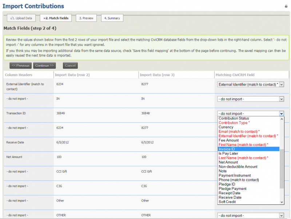Click the 'Import Contributions' page title
Image resolution: width=291 pixels, height=219 pixels.
tap(33, 6)
